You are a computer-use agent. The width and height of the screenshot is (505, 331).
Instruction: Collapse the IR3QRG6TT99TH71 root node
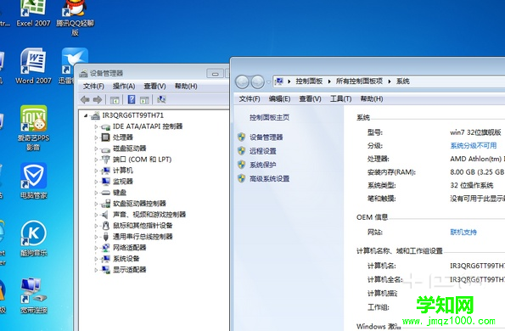(x=86, y=115)
